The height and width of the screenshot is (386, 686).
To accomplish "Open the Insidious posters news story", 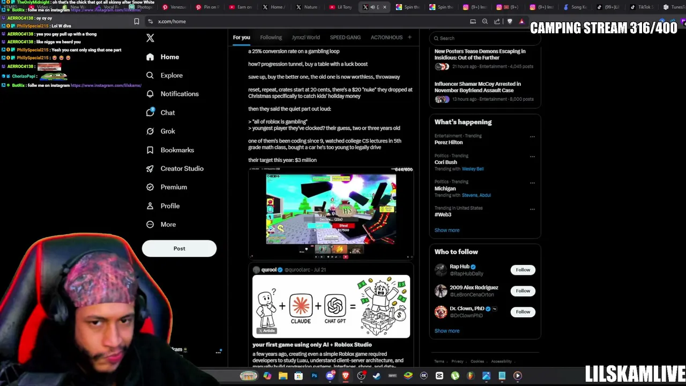I will [480, 55].
